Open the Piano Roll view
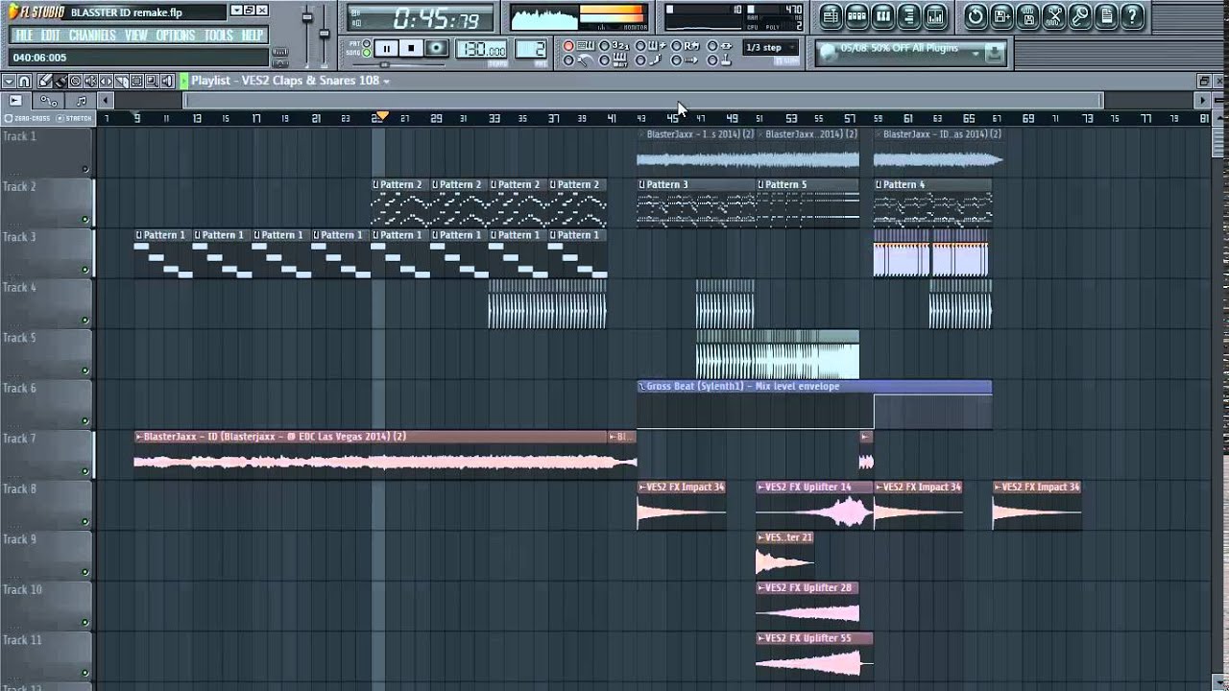This screenshot has width=1229, height=691. click(x=882, y=15)
